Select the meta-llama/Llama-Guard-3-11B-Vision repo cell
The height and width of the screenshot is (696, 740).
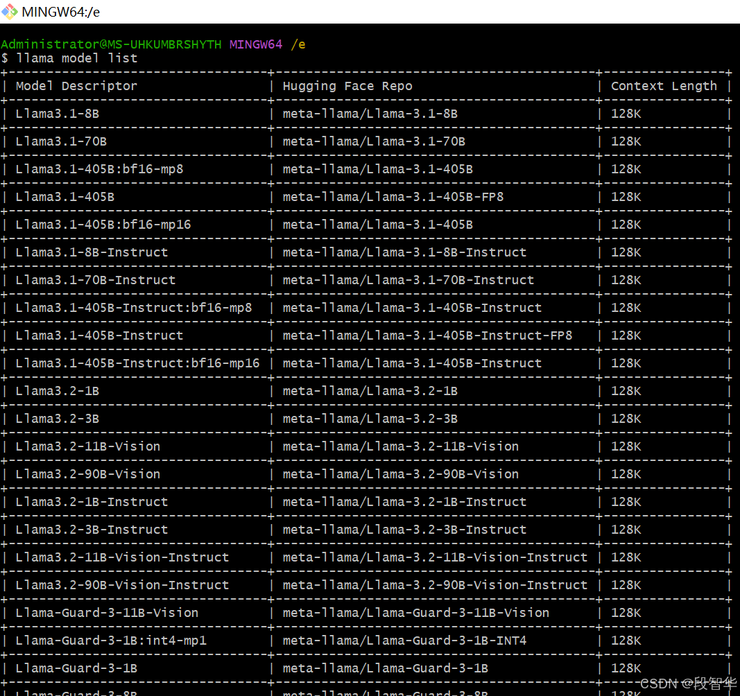[416, 613]
